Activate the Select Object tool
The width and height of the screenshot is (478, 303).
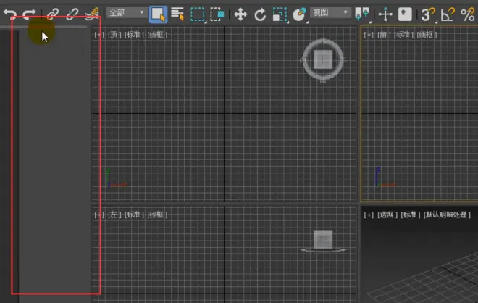coord(158,14)
